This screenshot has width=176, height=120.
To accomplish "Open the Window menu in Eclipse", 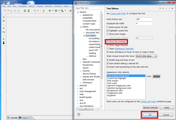I will 58,6.
